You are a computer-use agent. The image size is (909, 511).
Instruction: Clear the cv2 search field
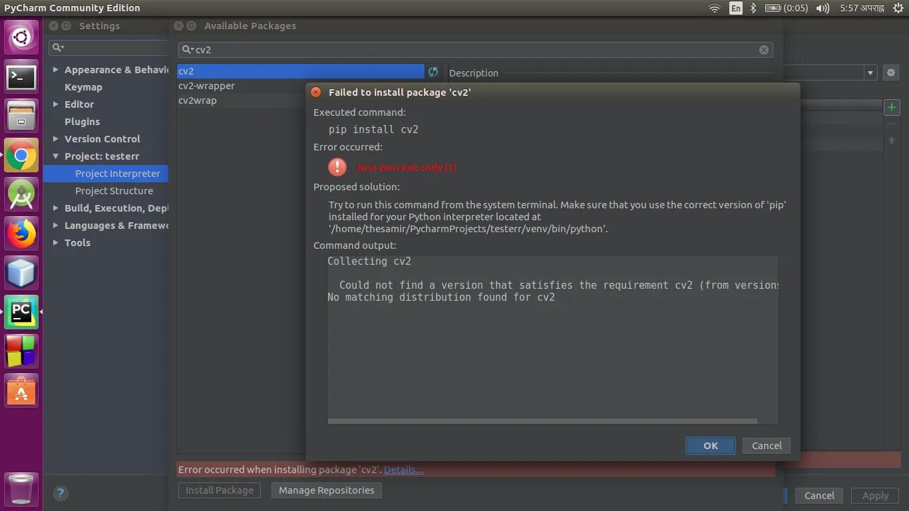click(764, 50)
